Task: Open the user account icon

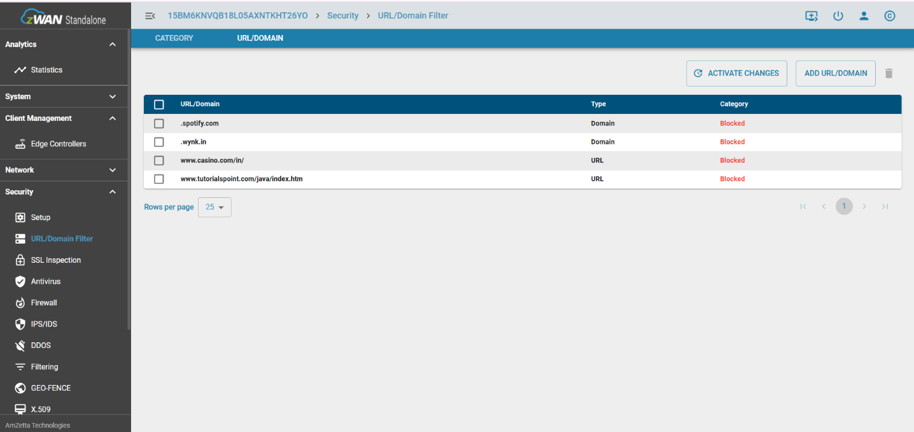Action: point(864,17)
